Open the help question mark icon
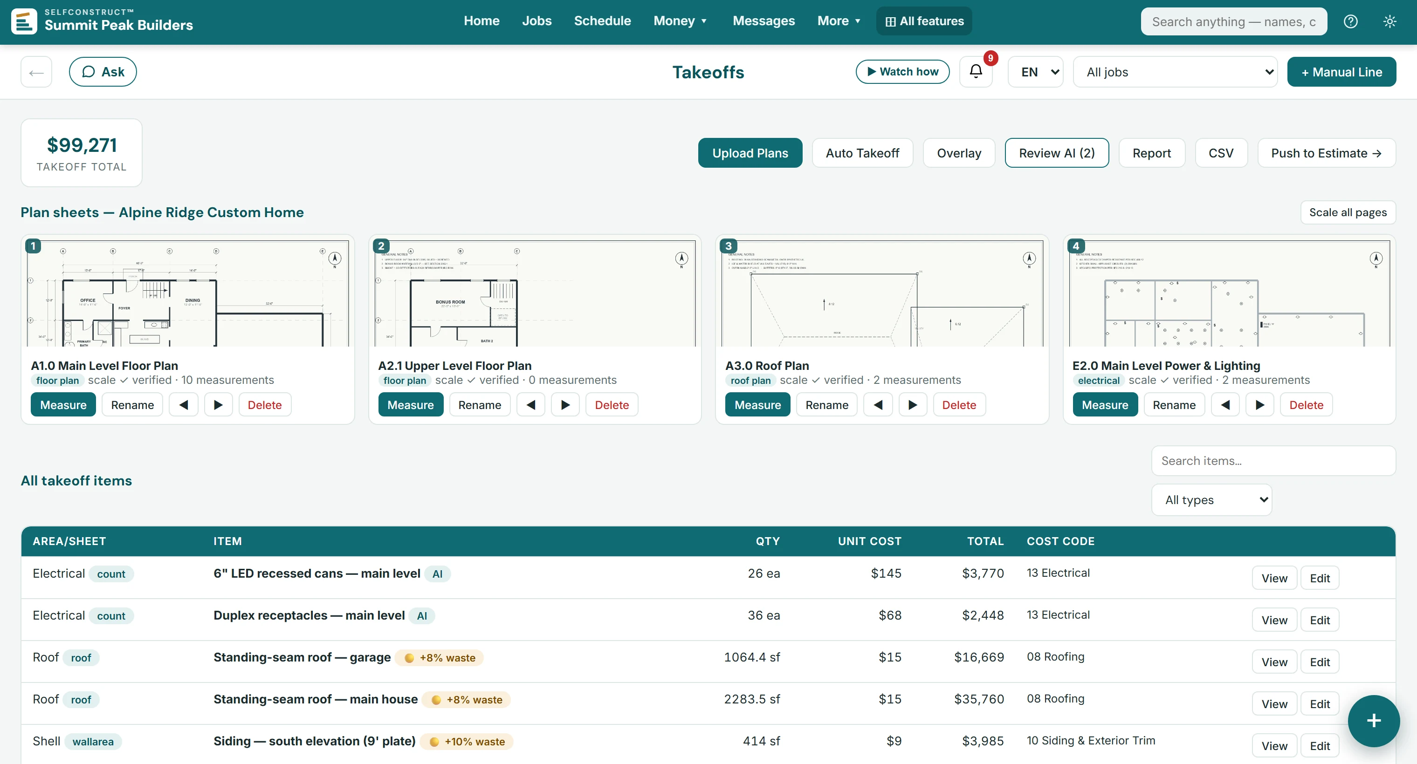This screenshot has width=1417, height=764. point(1350,21)
